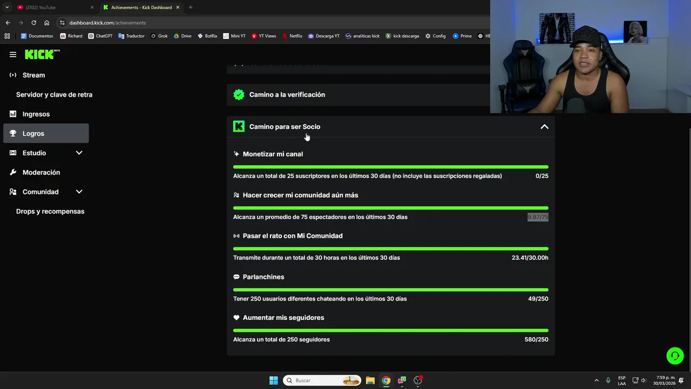
Task: Click the 49/250 chatters value
Action: tap(538, 299)
